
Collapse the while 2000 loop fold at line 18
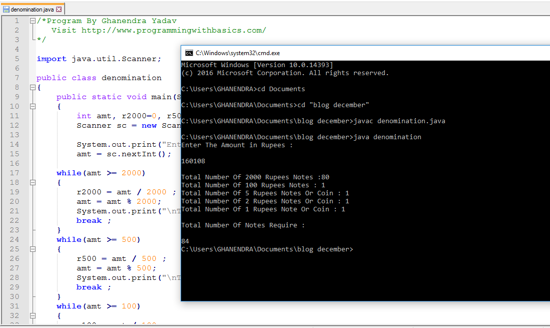tap(33, 182)
